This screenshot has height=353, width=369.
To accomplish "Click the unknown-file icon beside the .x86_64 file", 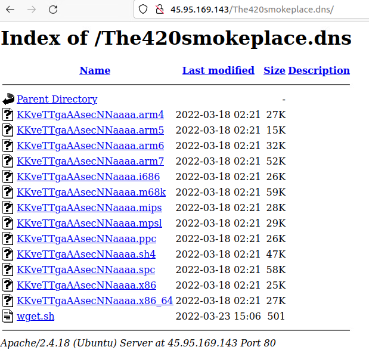I will [x=8, y=301].
